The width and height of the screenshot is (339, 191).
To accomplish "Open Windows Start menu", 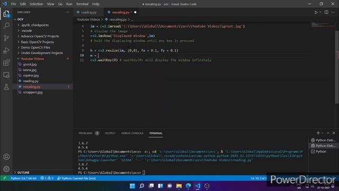I will [132, 186].
